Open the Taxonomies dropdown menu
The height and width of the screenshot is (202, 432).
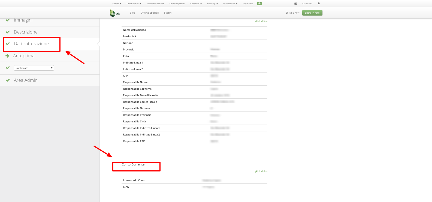tap(134, 4)
